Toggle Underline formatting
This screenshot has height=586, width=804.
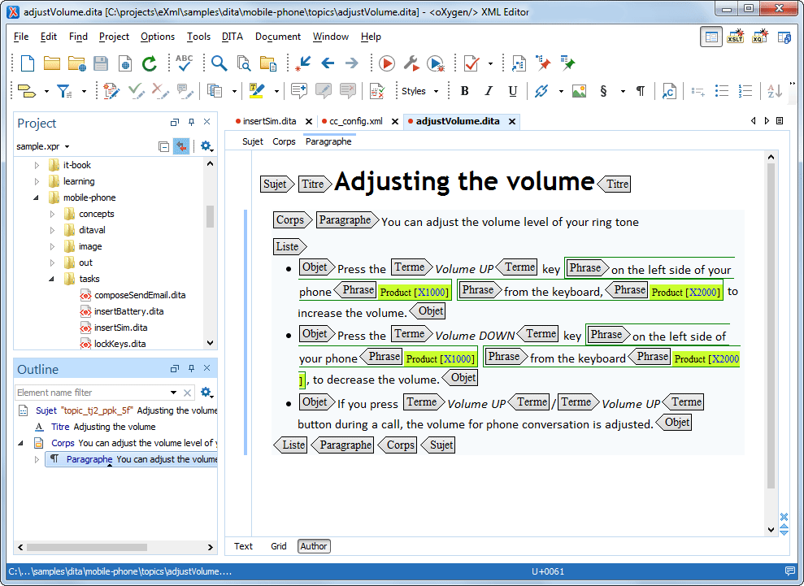pos(512,91)
